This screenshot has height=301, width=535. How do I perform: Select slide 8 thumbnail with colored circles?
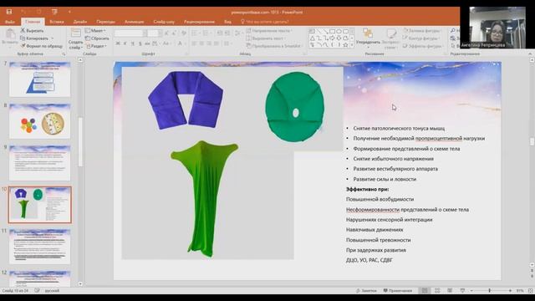[39, 121]
